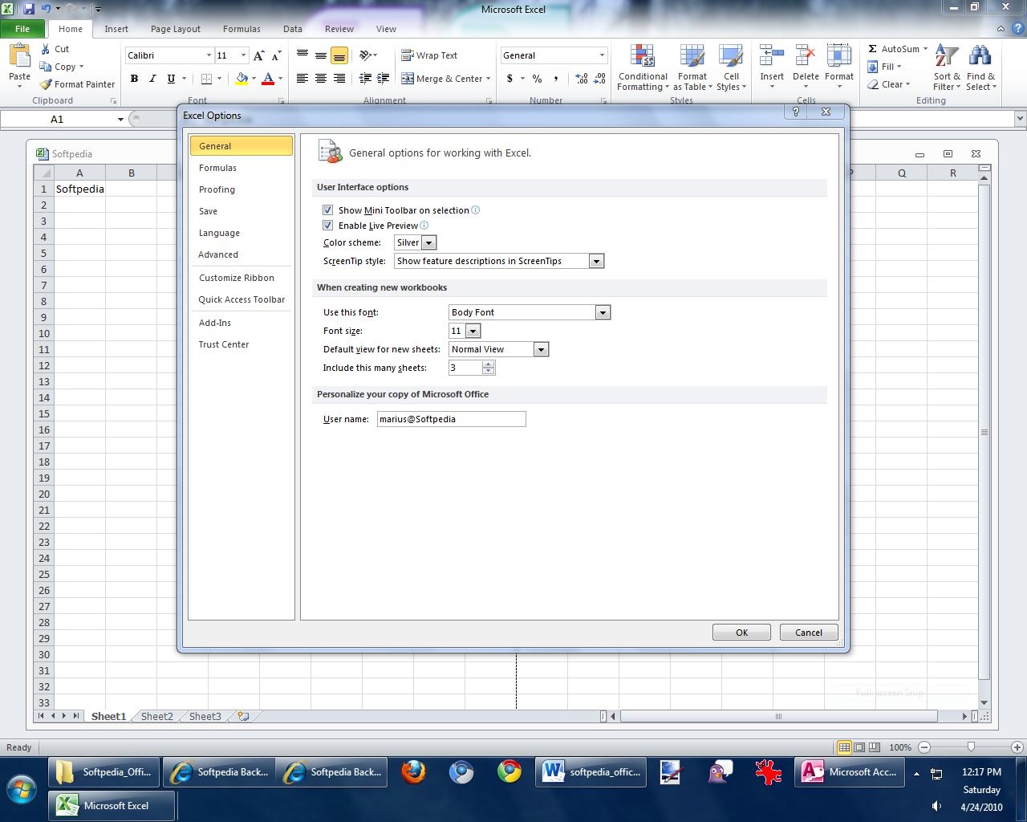The width and height of the screenshot is (1027, 822).
Task: Open Firefox from the taskbar
Action: coord(413,772)
